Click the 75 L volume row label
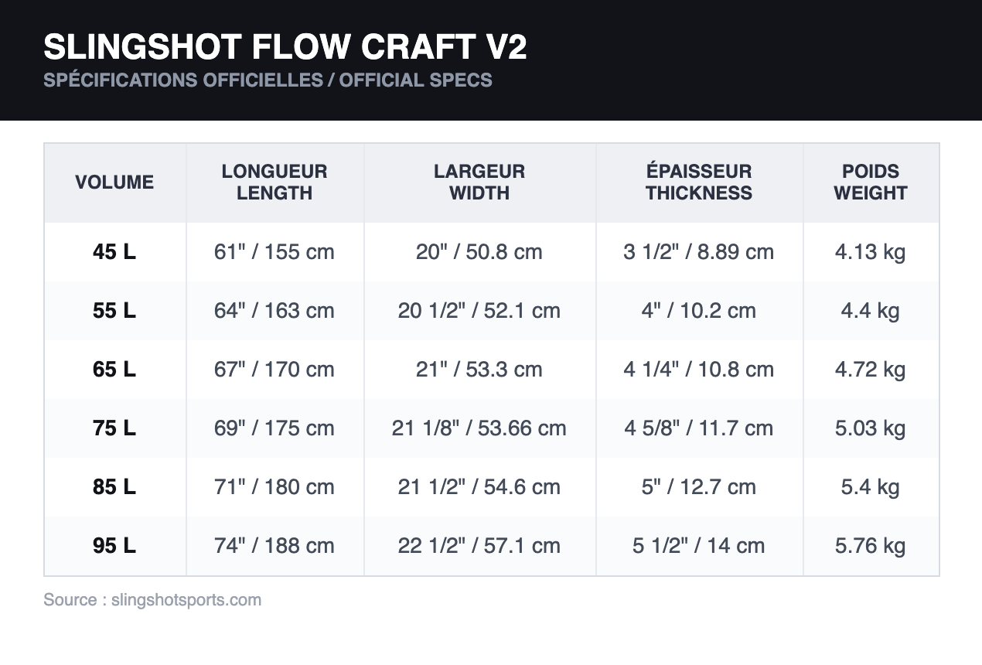The width and height of the screenshot is (982, 665). 114,428
